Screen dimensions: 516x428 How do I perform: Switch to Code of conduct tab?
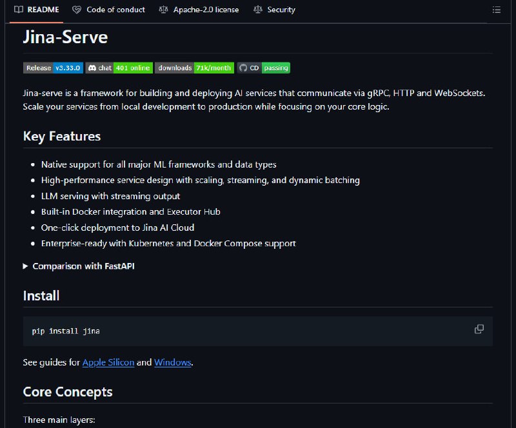(x=108, y=10)
